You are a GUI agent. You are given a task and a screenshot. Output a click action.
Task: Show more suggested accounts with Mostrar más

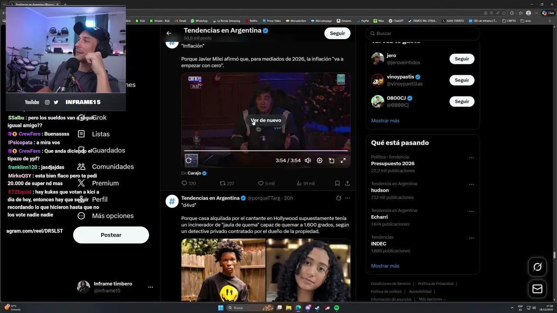pos(385,120)
